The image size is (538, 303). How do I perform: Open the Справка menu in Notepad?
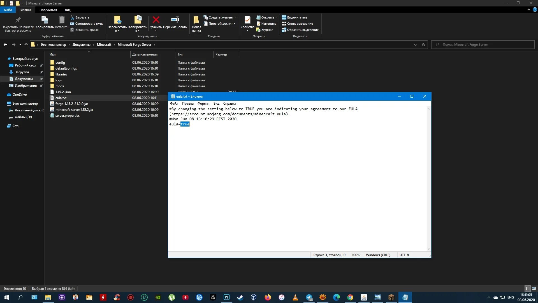[229, 104]
